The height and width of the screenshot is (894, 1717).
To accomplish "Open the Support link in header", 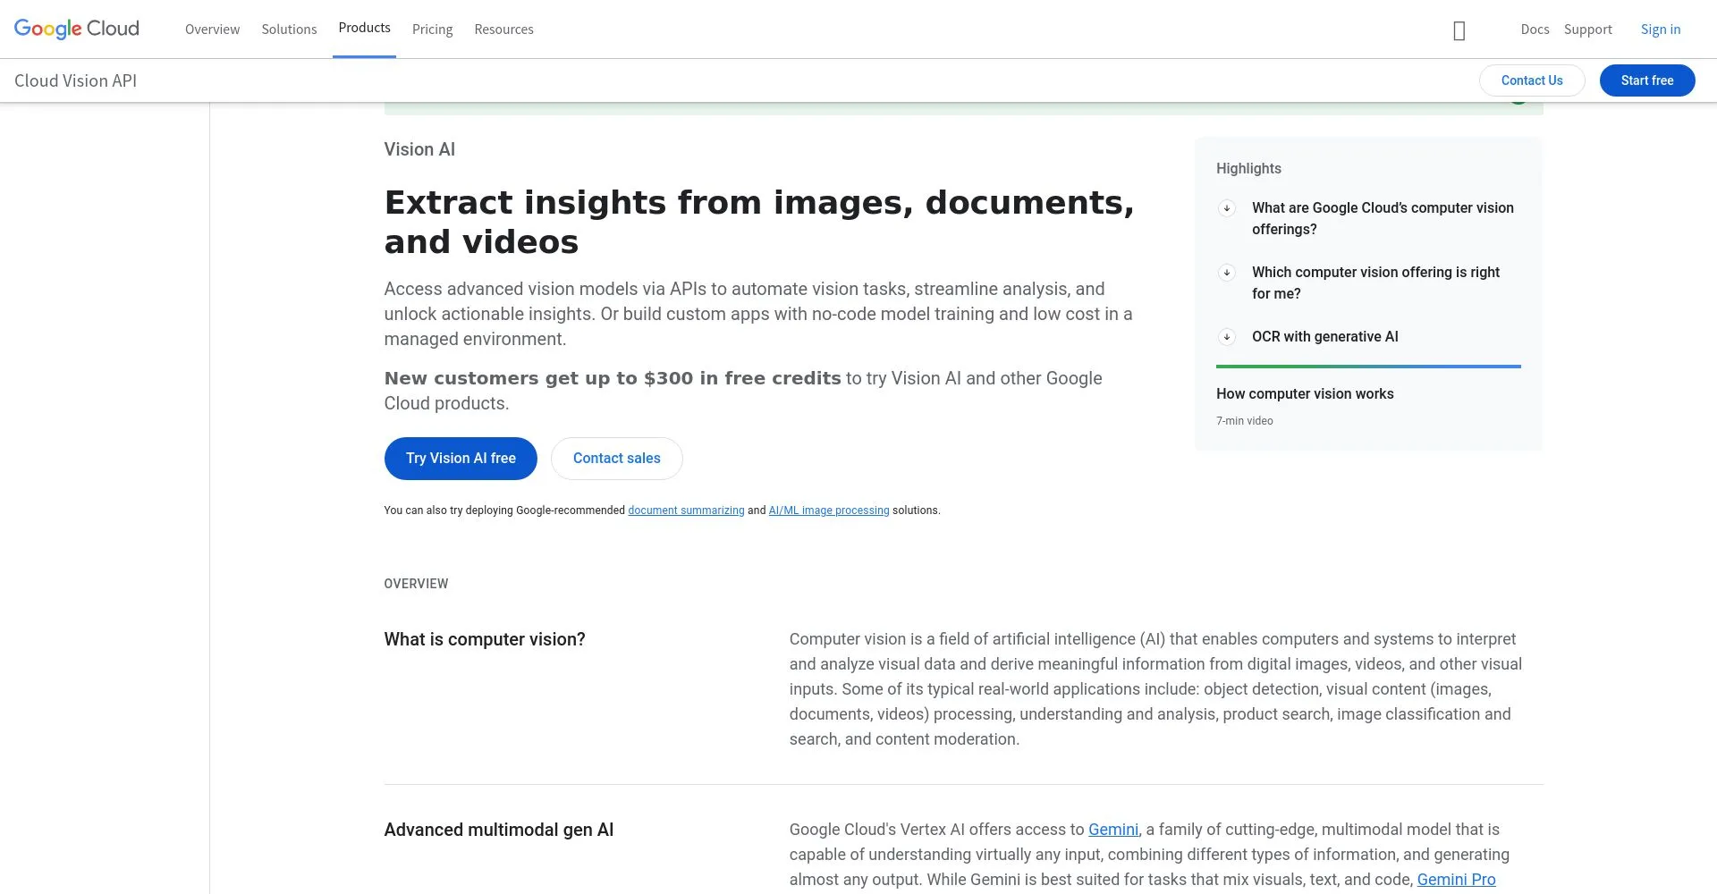I will click(1587, 30).
